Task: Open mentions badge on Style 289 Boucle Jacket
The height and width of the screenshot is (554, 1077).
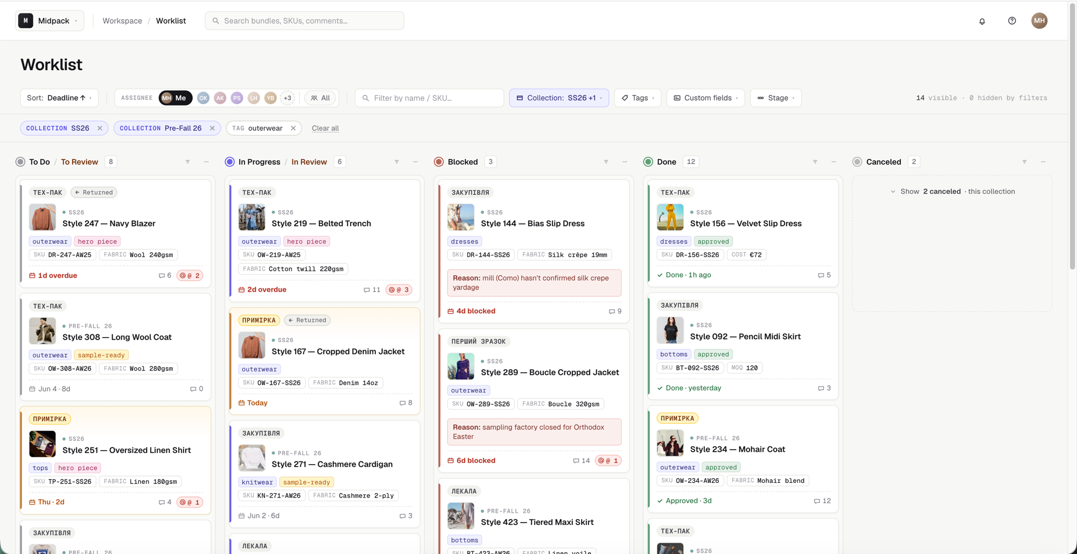Action: click(x=608, y=461)
